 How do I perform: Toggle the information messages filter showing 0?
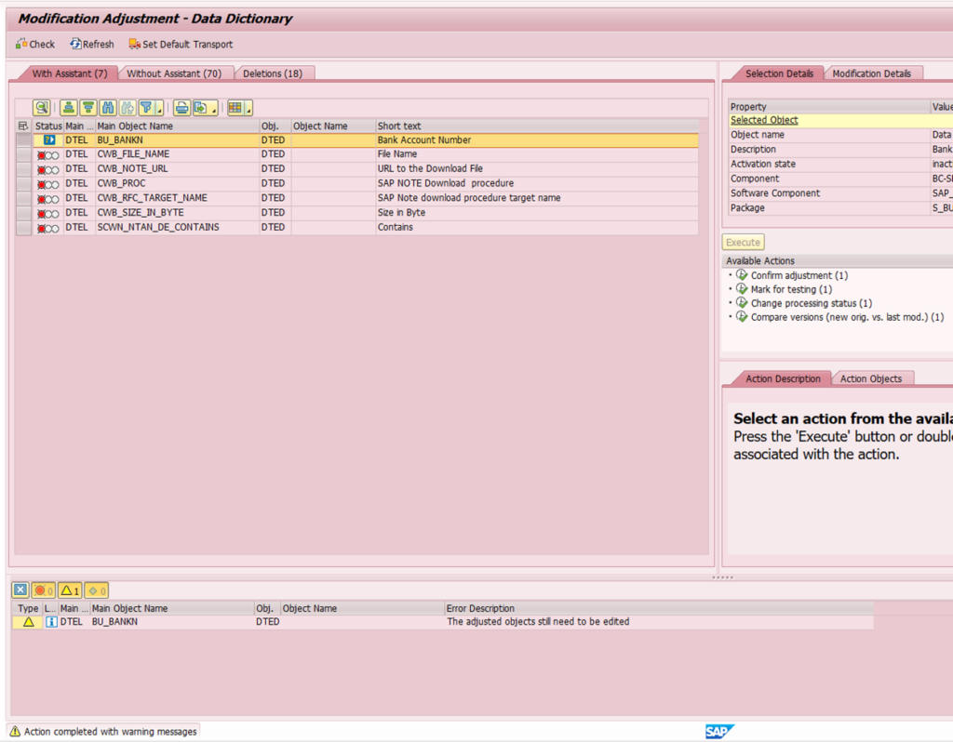click(x=97, y=590)
